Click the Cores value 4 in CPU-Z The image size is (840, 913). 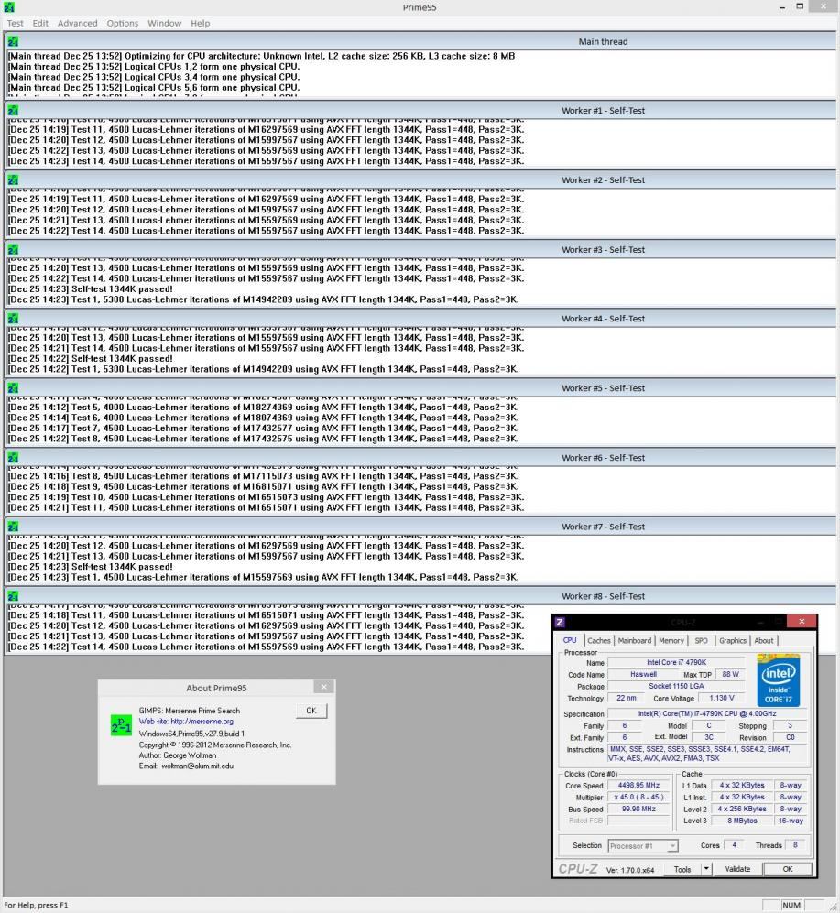click(734, 845)
